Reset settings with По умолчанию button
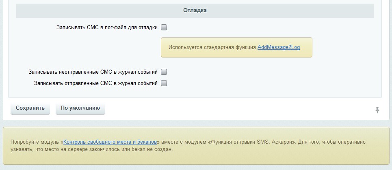Image resolution: width=392 pixels, height=170 pixels. point(80,108)
